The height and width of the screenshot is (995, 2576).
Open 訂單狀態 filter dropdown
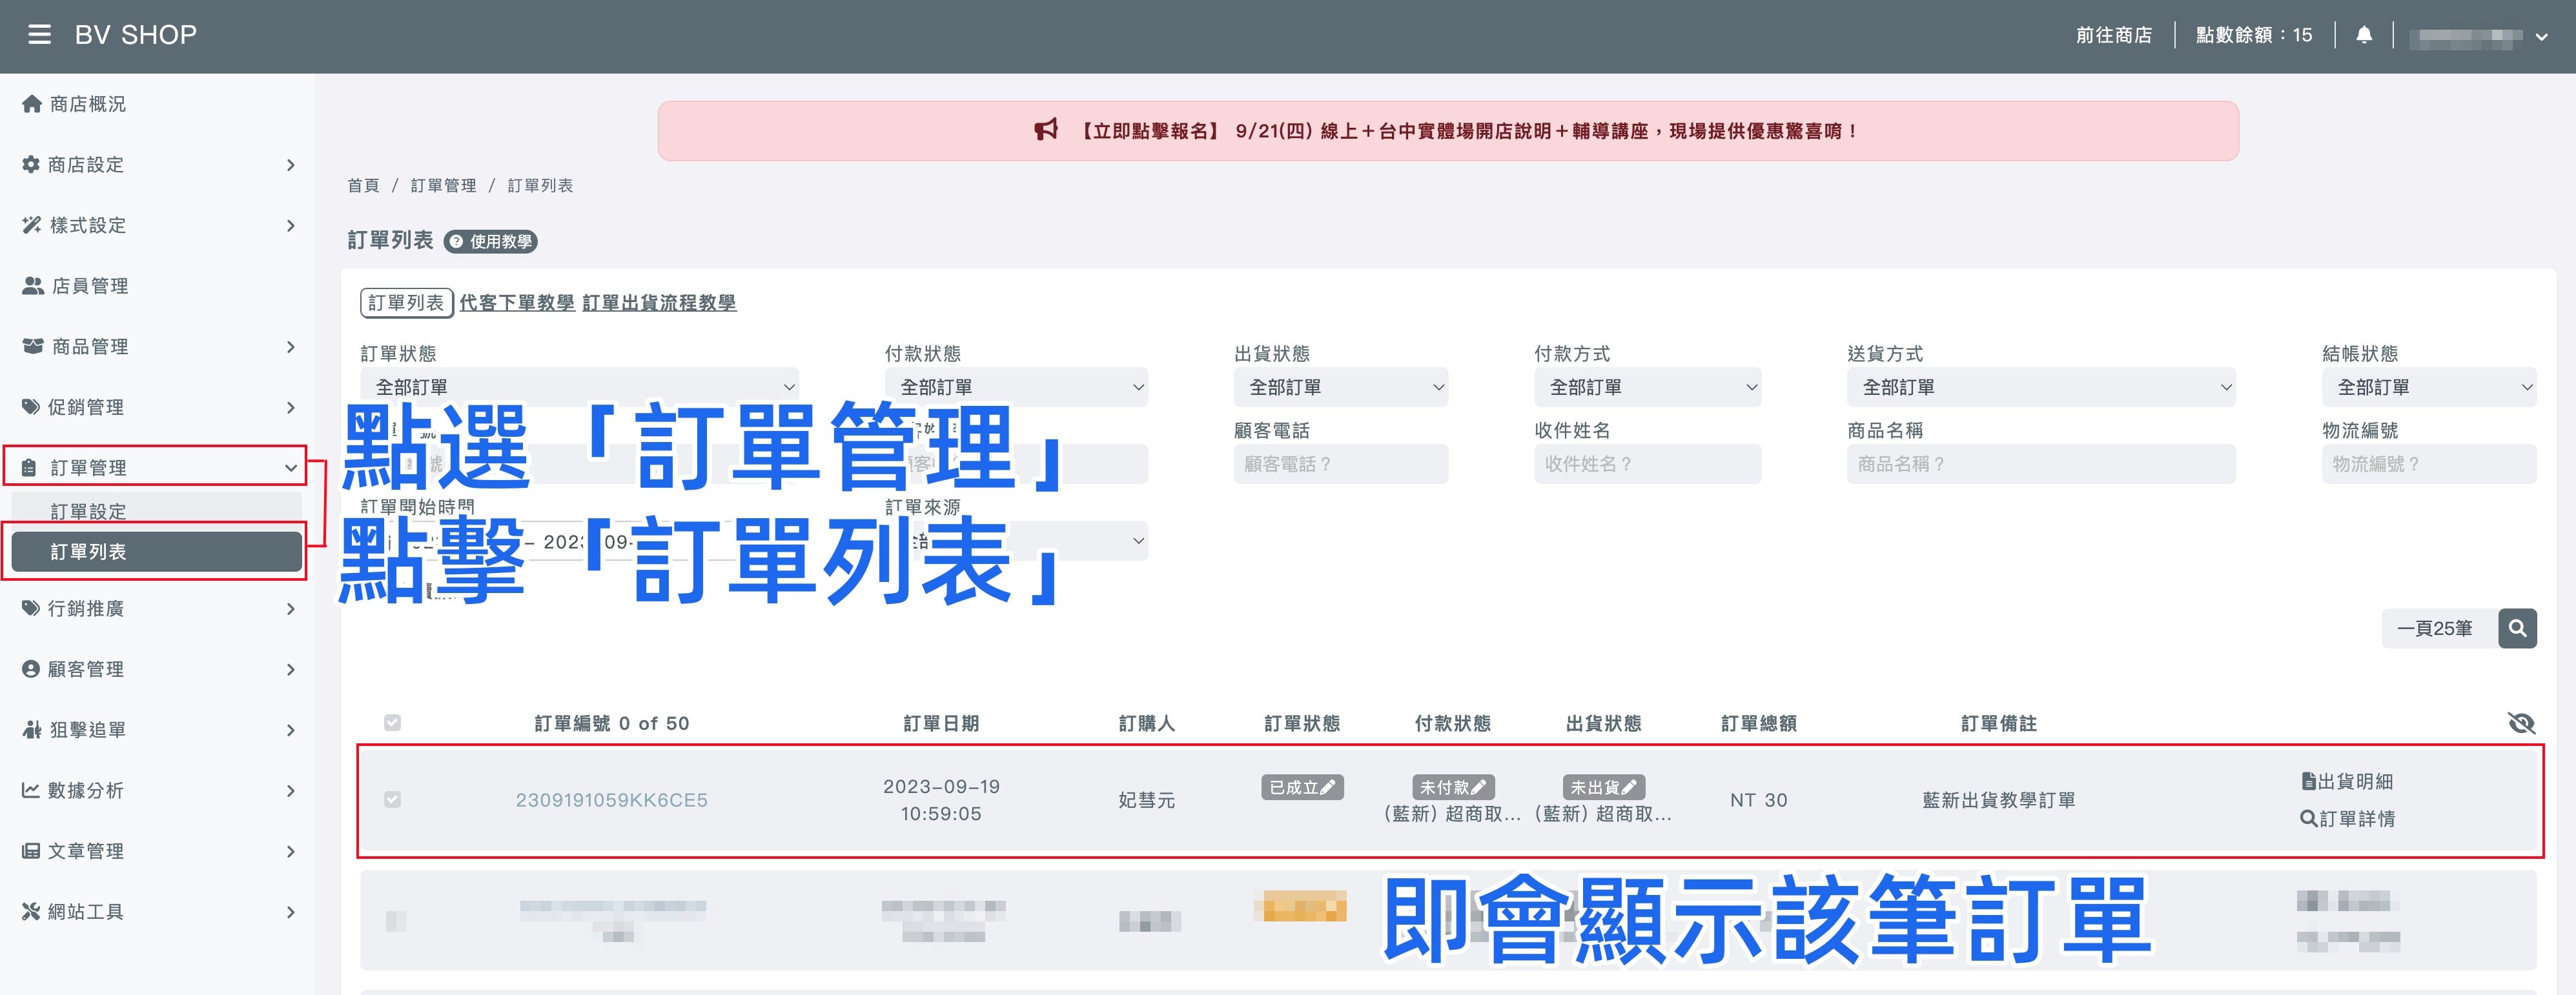pyautogui.click(x=579, y=387)
